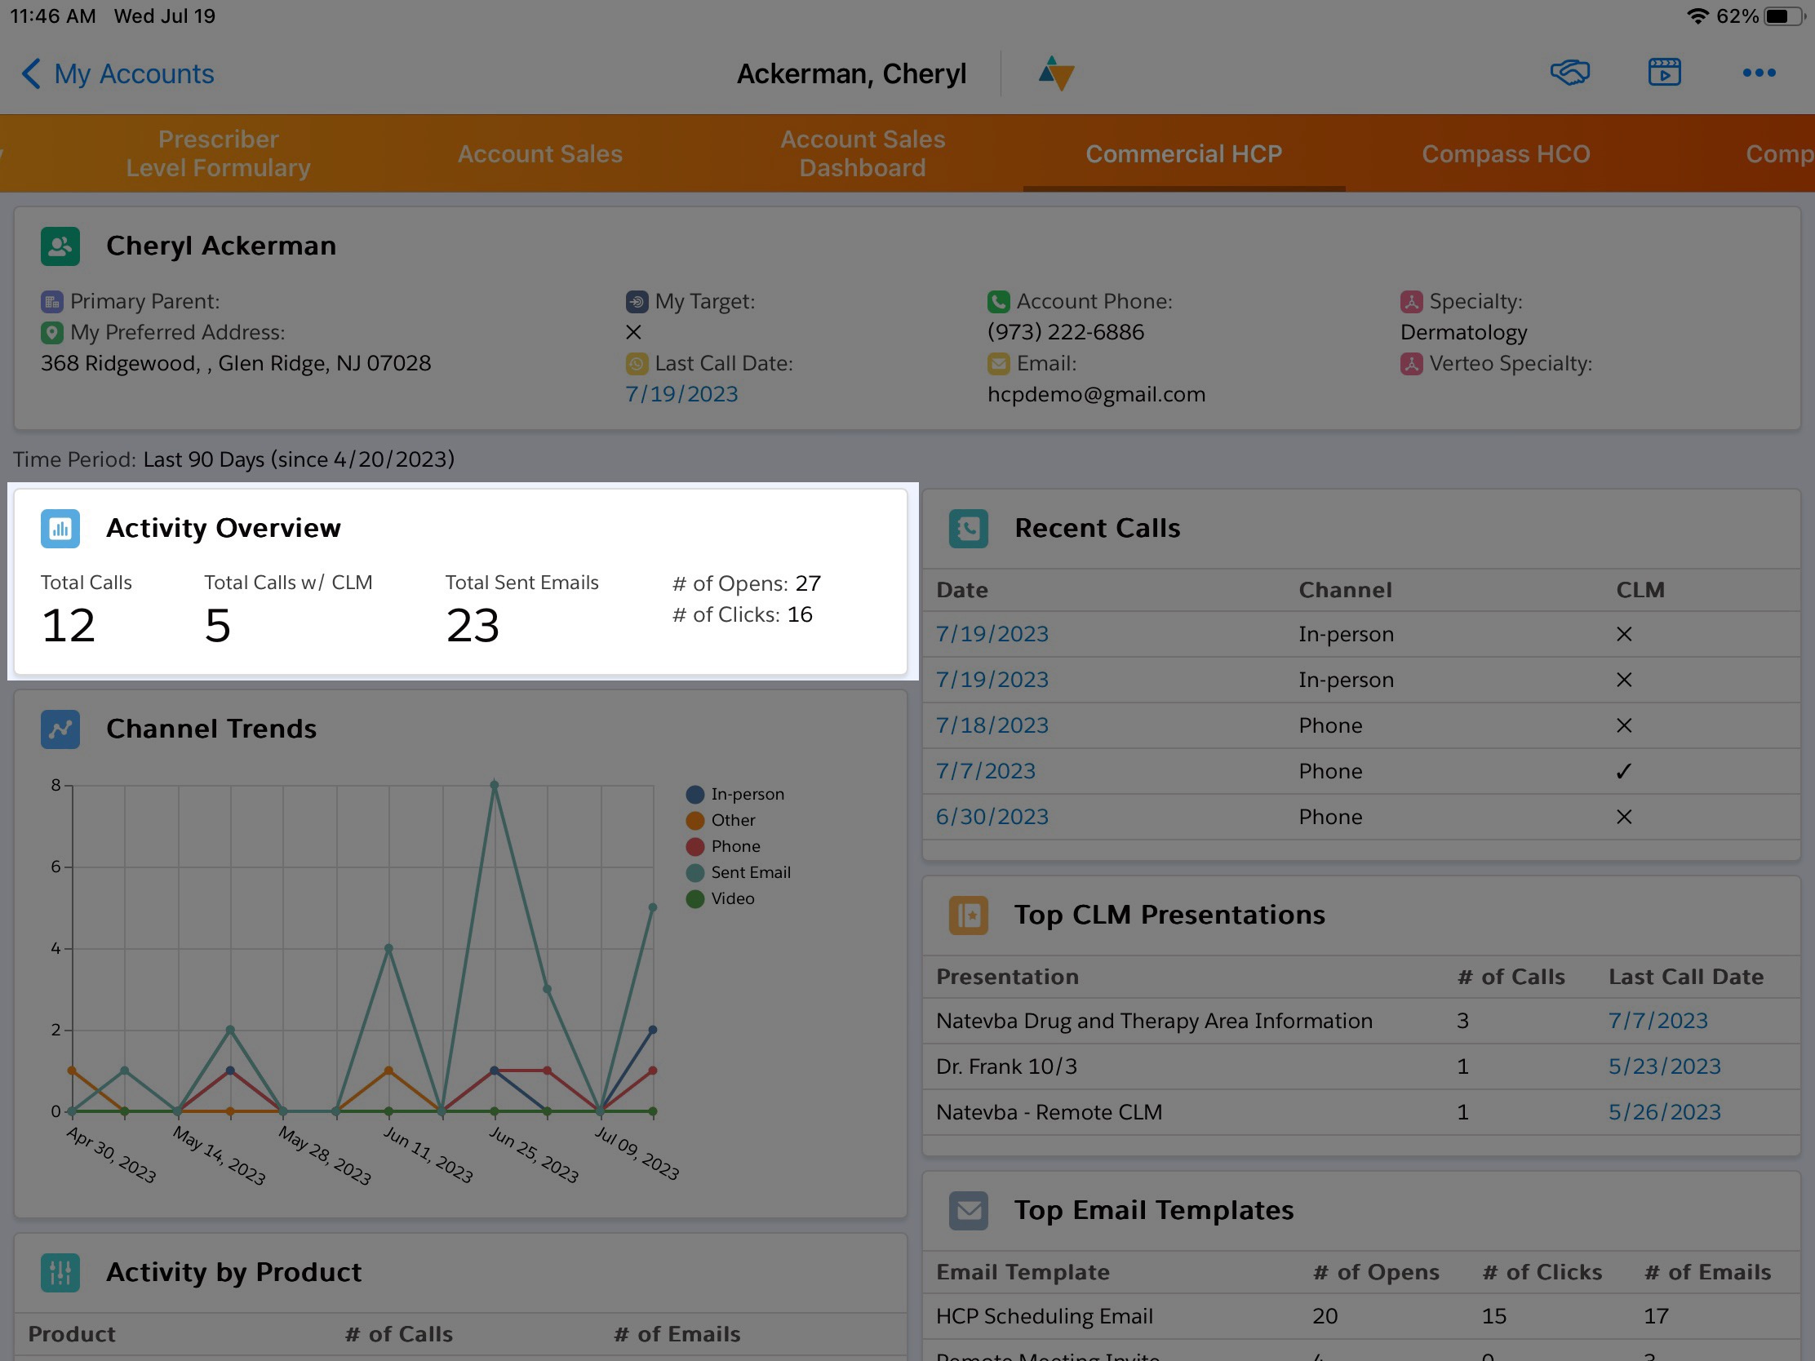Click the Activity Overview bar chart icon
This screenshot has width=1815, height=1361.
[60, 528]
